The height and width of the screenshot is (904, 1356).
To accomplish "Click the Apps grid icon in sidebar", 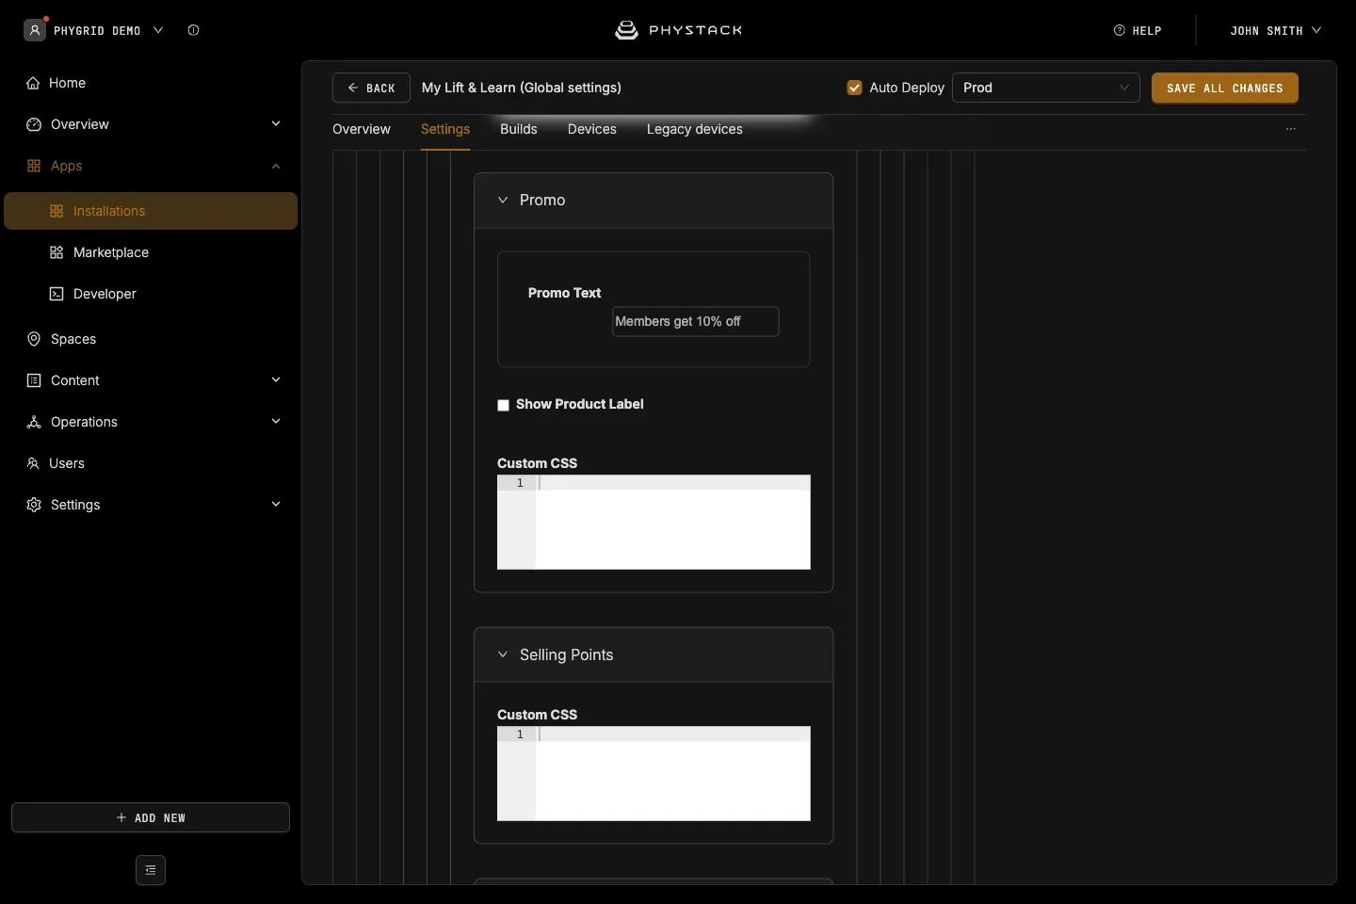I will [x=34, y=166].
